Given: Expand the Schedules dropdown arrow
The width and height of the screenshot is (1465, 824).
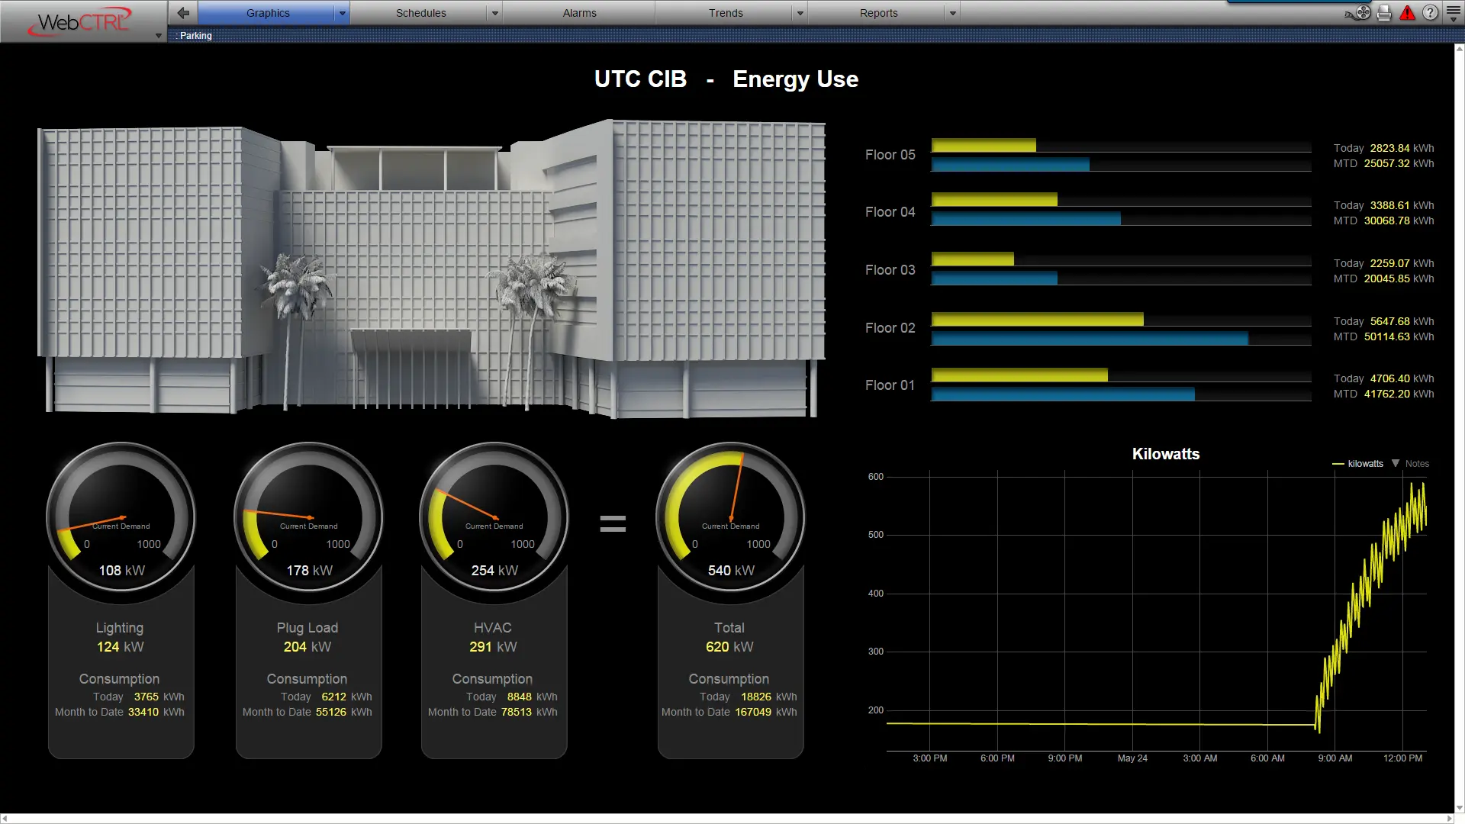Looking at the screenshot, I should point(495,13).
